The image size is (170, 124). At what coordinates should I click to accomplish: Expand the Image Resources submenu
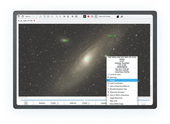pyautogui.click(x=122, y=98)
